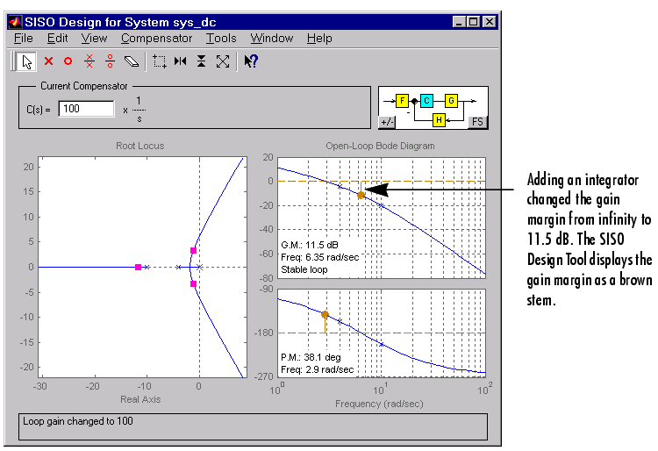658x451 pixels.
Task: Open the Edit menu
Action: pyautogui.click(x=58, y=39)
